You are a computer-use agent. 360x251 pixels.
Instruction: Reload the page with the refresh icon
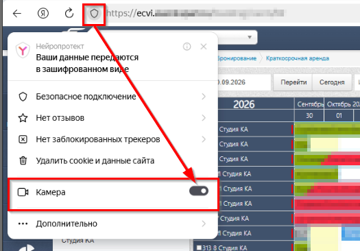tap(69, 13)
